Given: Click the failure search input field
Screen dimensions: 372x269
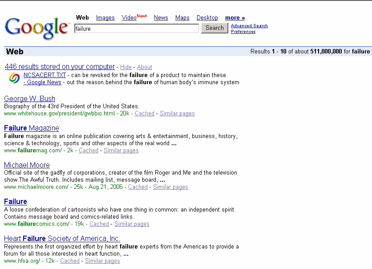Looking at the screenshot, I should pyautogui.click(x=137, y=29).
